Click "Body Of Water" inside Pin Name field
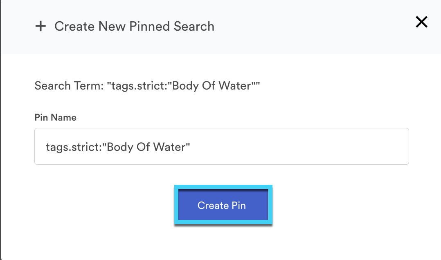Viewport: 441px width, 260px height. (149, 147)
